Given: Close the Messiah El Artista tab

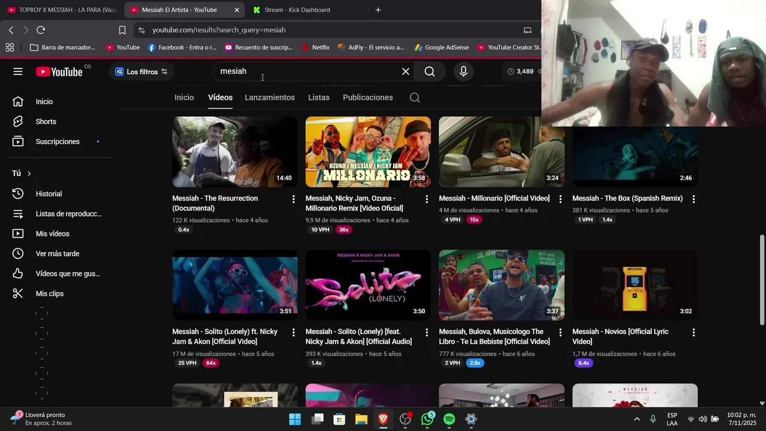Looking at the screenshot, I should 236,10.
